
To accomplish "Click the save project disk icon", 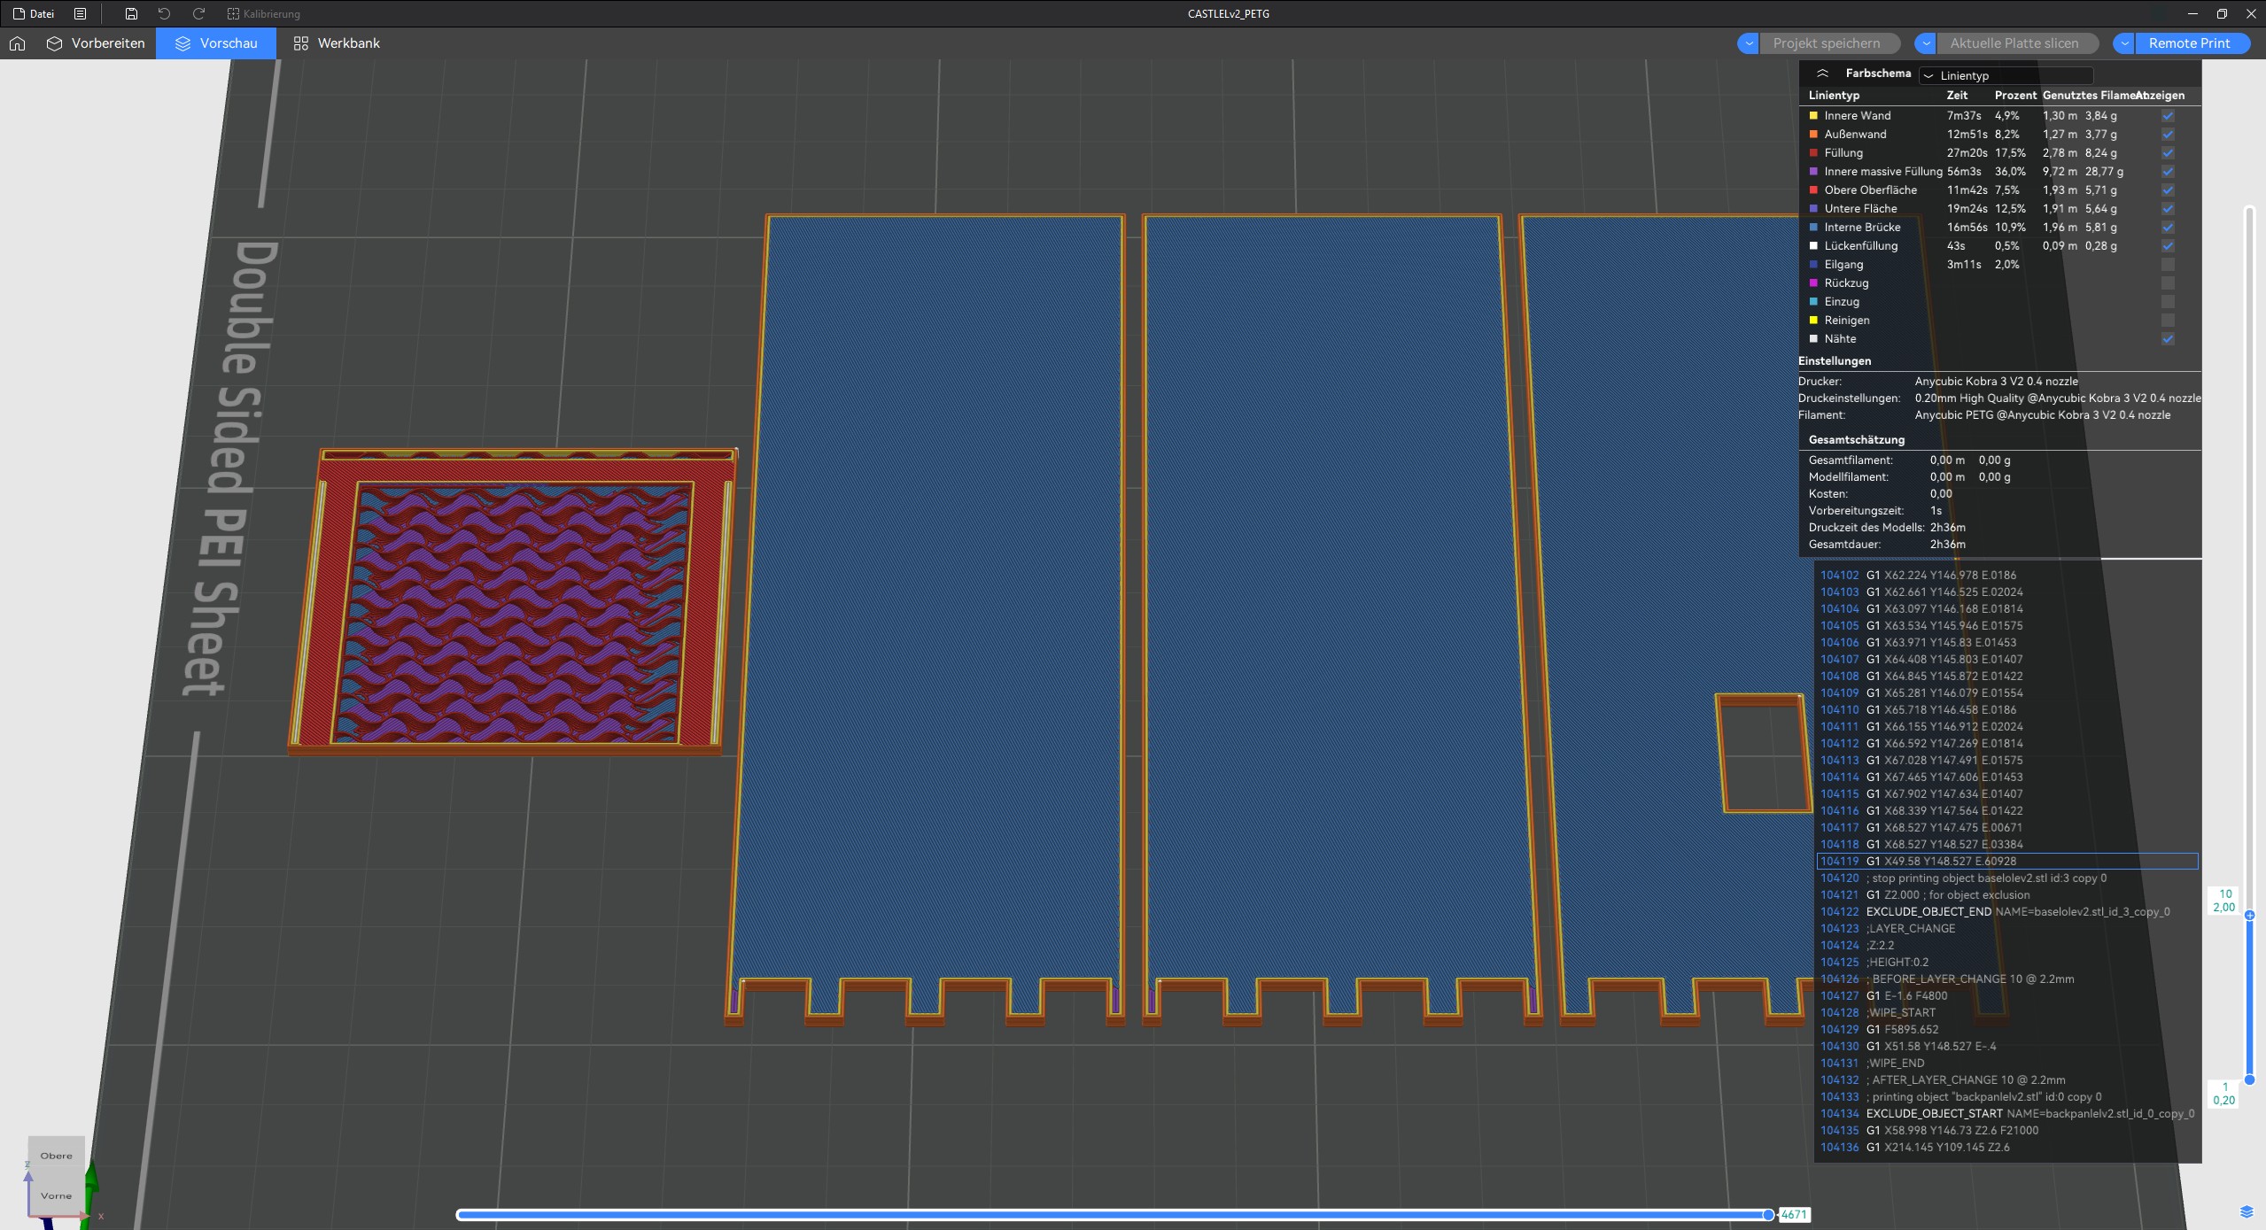I will [131, 14].
